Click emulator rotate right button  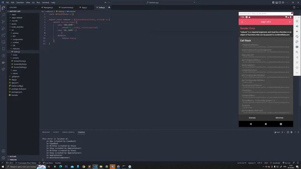[x=297, y=42]
